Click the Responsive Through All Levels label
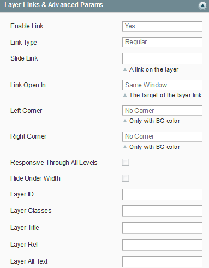The height and width of the screenshot is (268, 209). [x=54, y=163]
